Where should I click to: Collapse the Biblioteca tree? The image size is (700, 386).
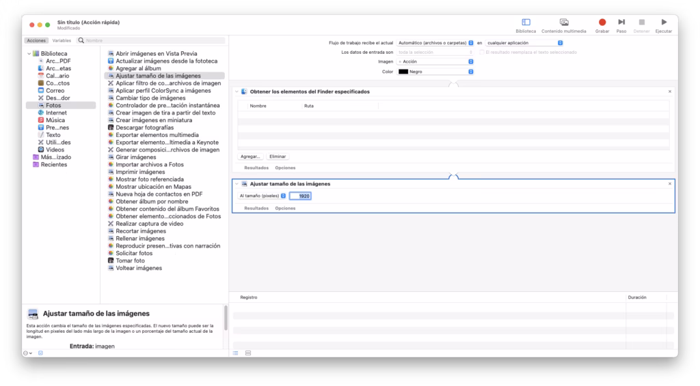click(28, 53)
